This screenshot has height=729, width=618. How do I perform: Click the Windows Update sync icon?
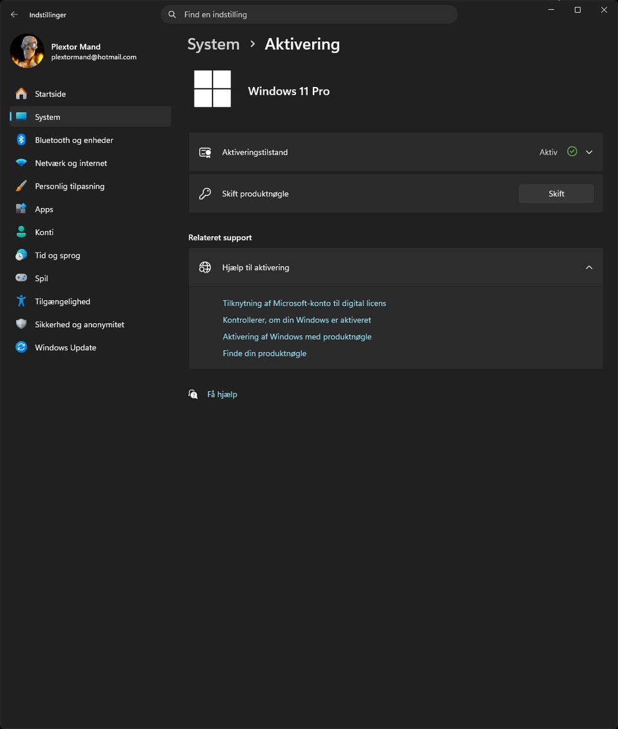click(x=21, y=347)
